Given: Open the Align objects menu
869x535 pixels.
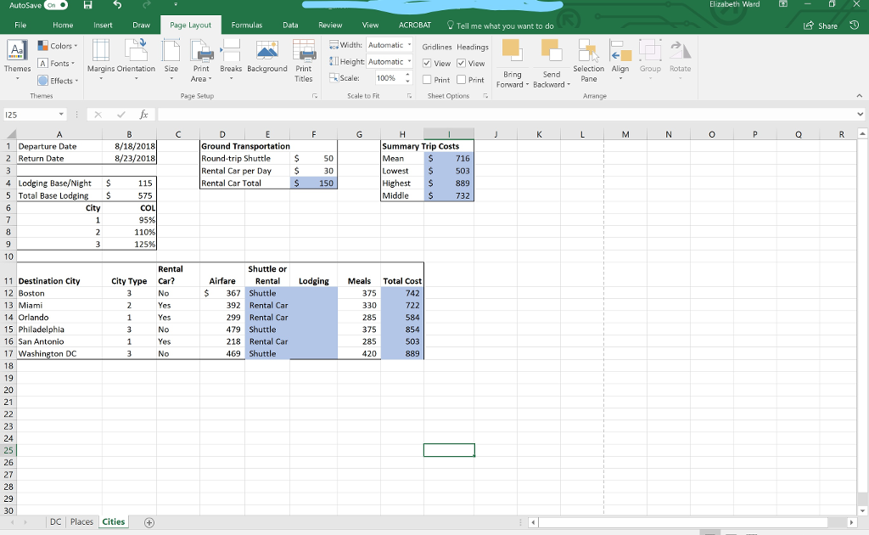Looking at the screenshot, I should (620, 60).
